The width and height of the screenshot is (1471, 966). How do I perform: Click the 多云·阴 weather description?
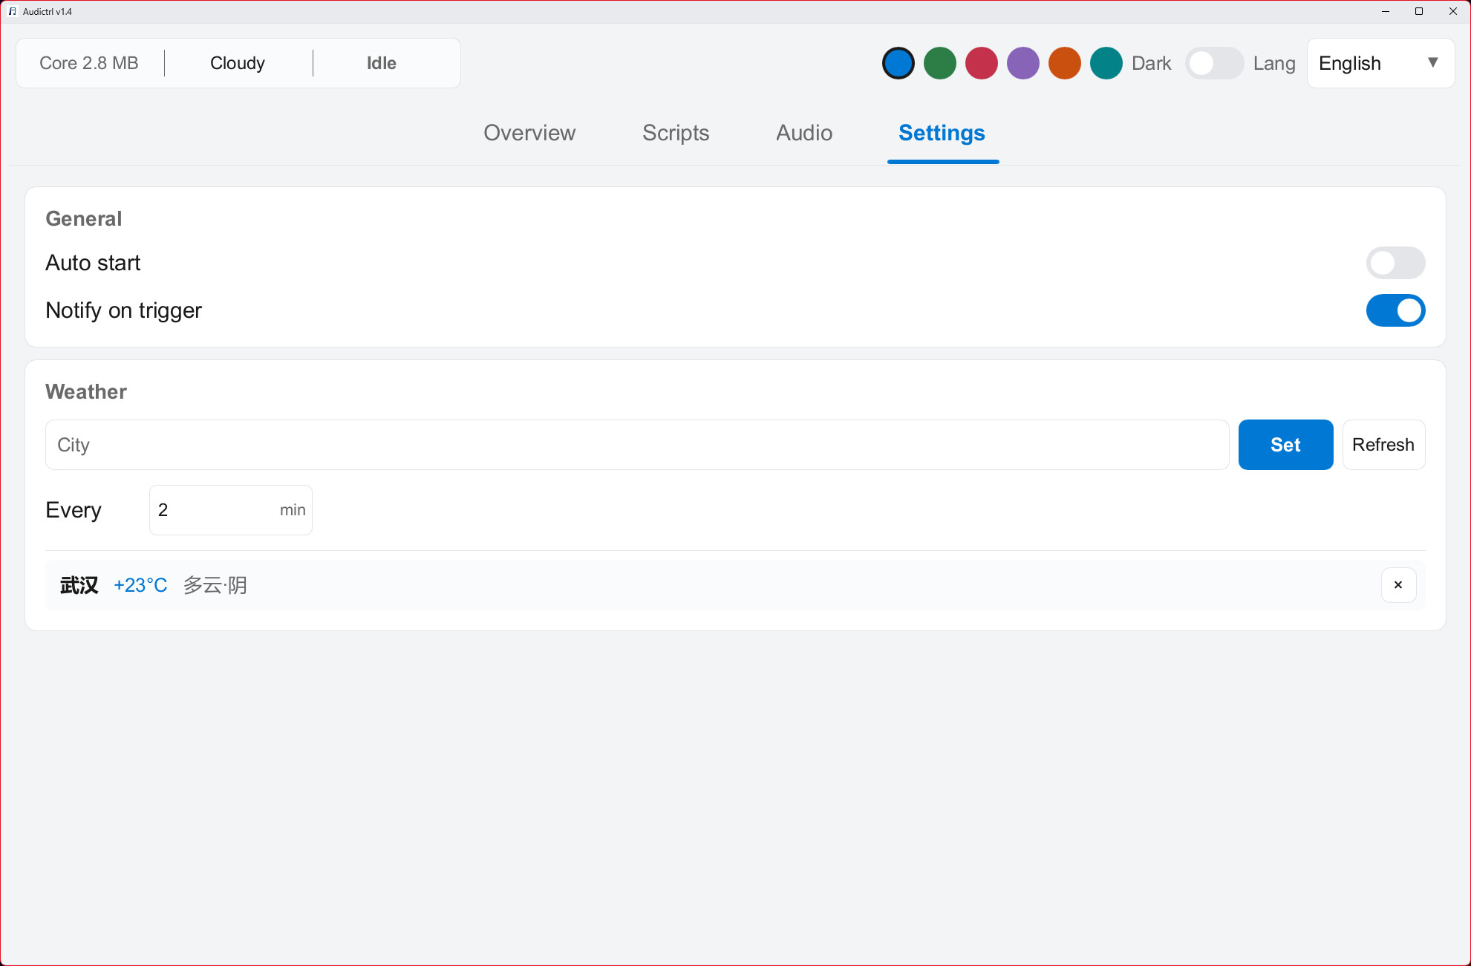[x=215, y=585]
